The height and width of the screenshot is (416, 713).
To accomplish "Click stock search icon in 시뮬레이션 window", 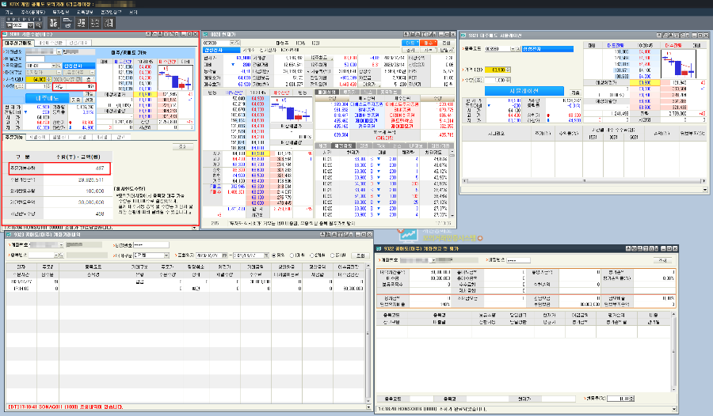I will tap(518, 48).
